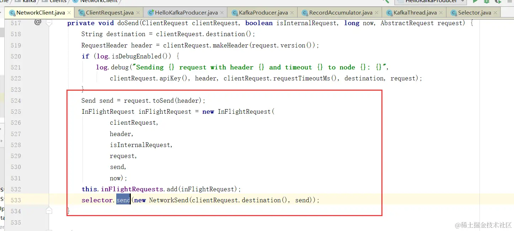Click the Java class icon on NetworkClient.java tab
Screen dimensions: 514x231
point(12,13)
